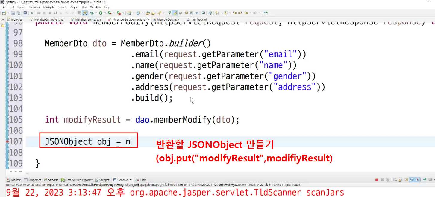Terminate the server in Console toolbar

pyautogui.click(x=377, y=180)
